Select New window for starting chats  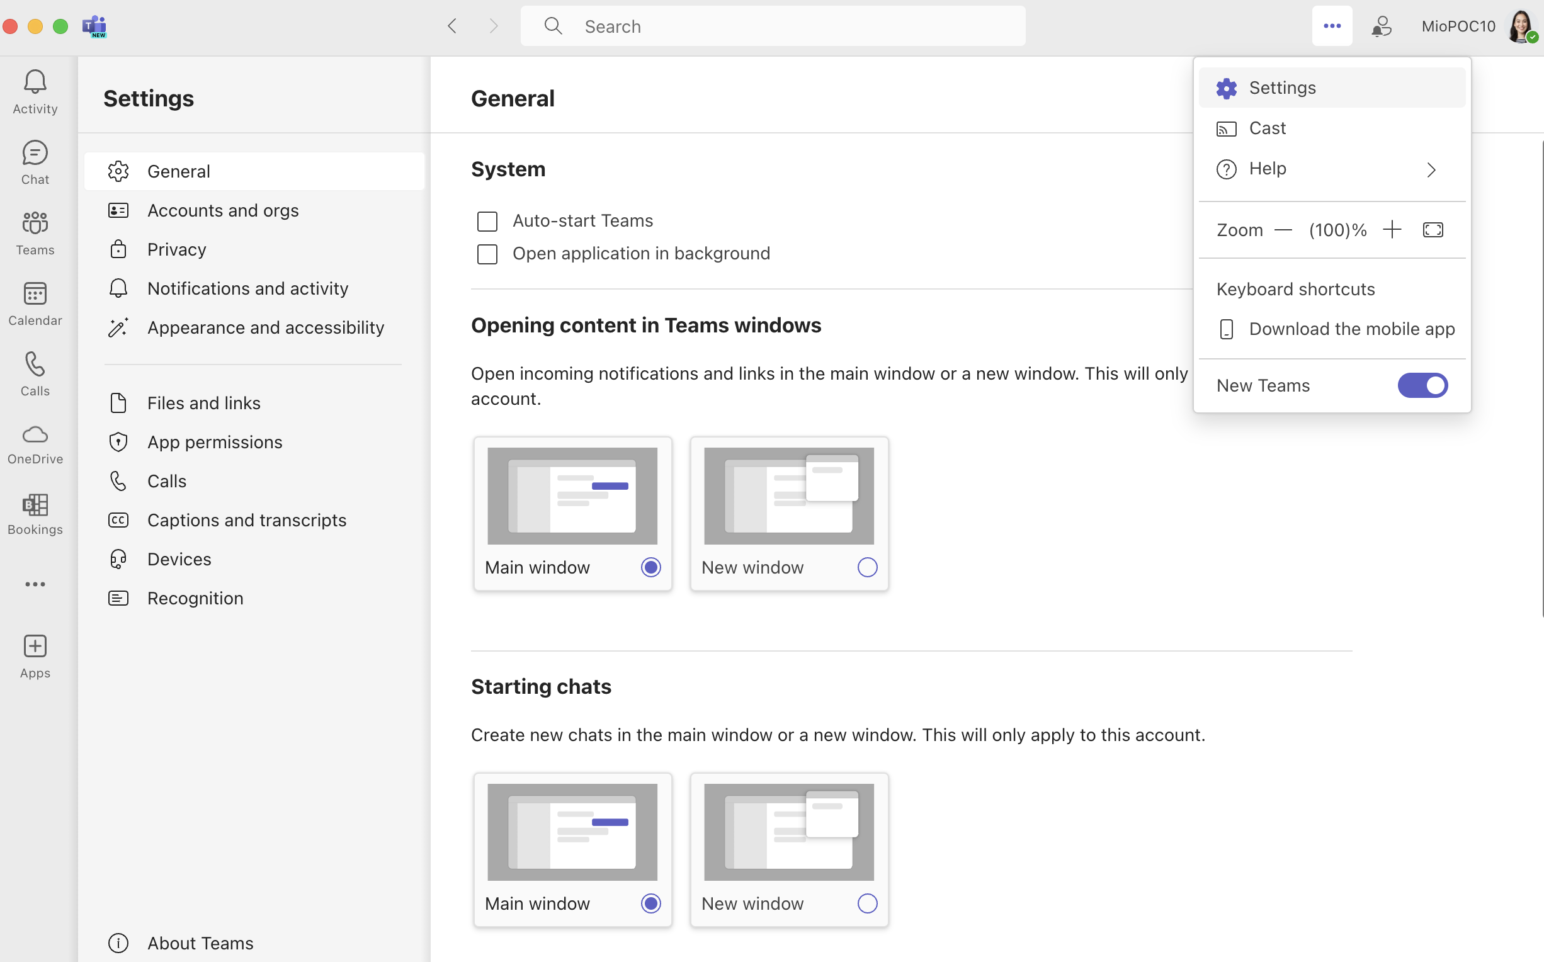[x=867, y=903]
